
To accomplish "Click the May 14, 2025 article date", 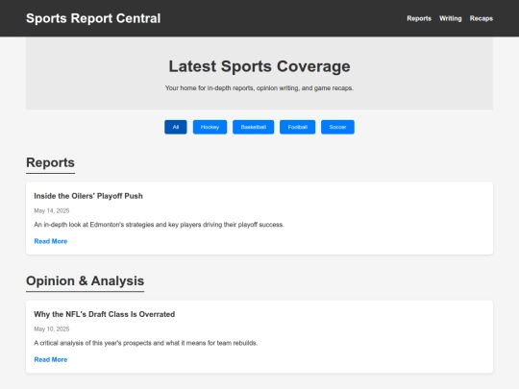I will click(52, 210).
